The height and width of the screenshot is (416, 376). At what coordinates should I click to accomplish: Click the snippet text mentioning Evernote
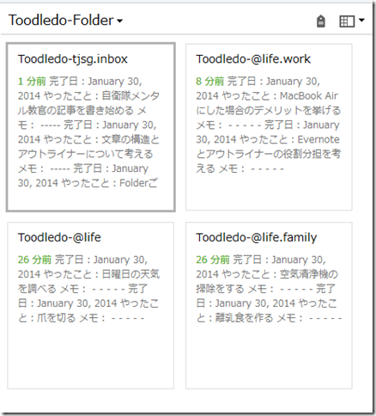318,139
